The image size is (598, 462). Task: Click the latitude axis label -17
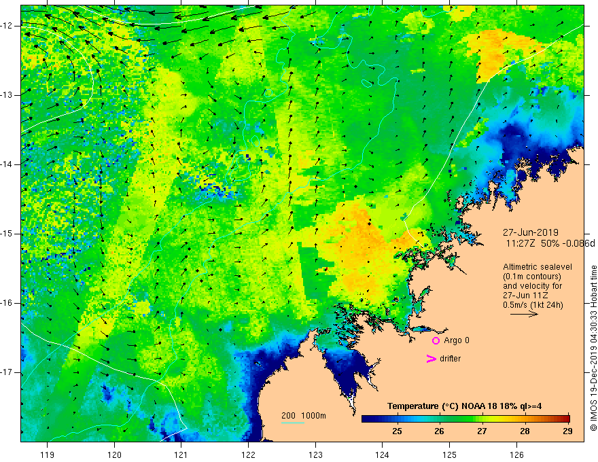[x=7, y=372]
